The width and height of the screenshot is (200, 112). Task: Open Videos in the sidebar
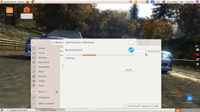click(42, 81)
